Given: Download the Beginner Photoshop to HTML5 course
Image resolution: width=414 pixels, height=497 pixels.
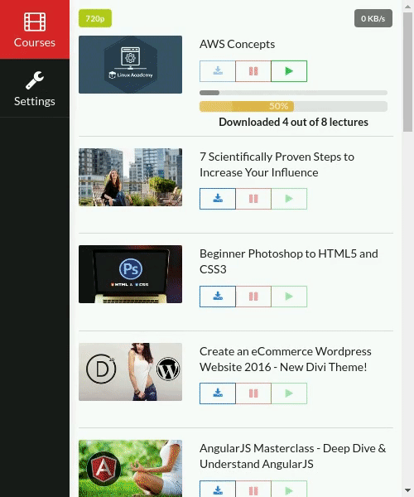Looking at the screenshot, I should (217, 297).
